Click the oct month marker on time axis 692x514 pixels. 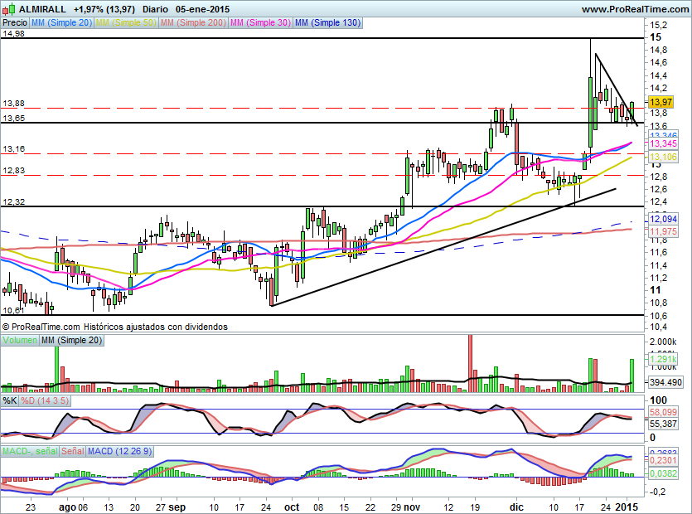click(x=292, y=507)
